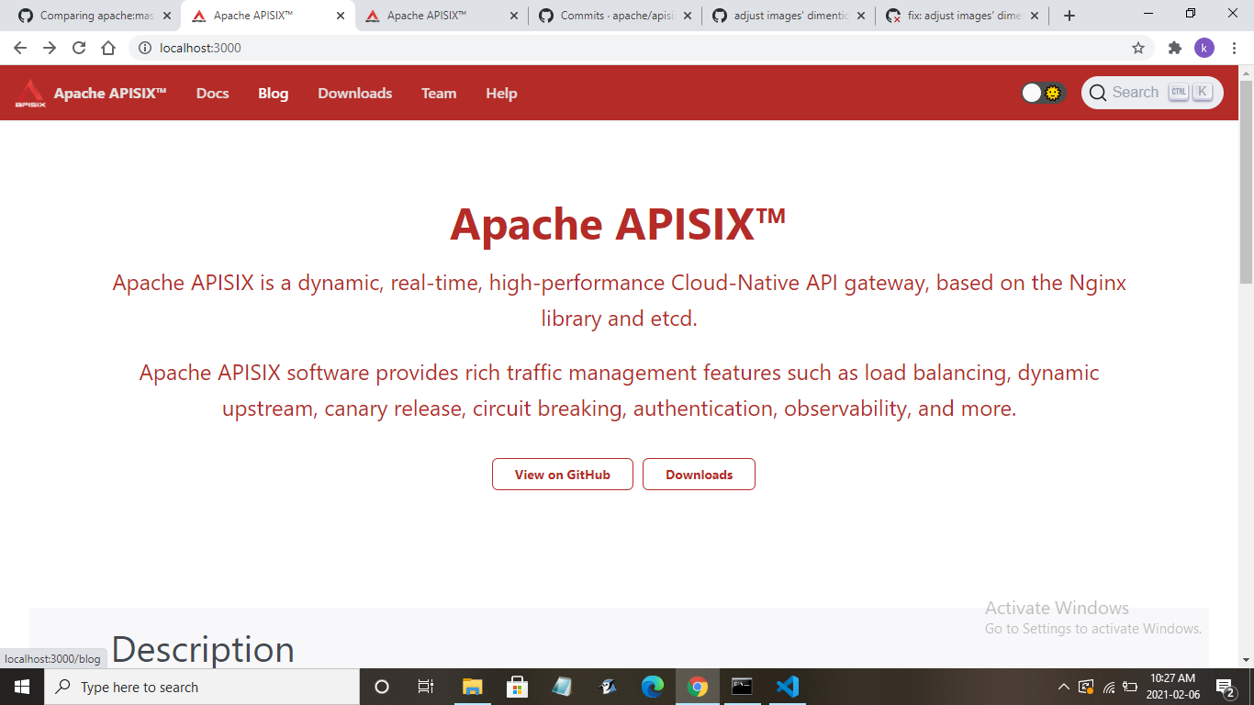
Task: Open Microsoft Edge from the taskbar
Action: [x=653, y=687]
